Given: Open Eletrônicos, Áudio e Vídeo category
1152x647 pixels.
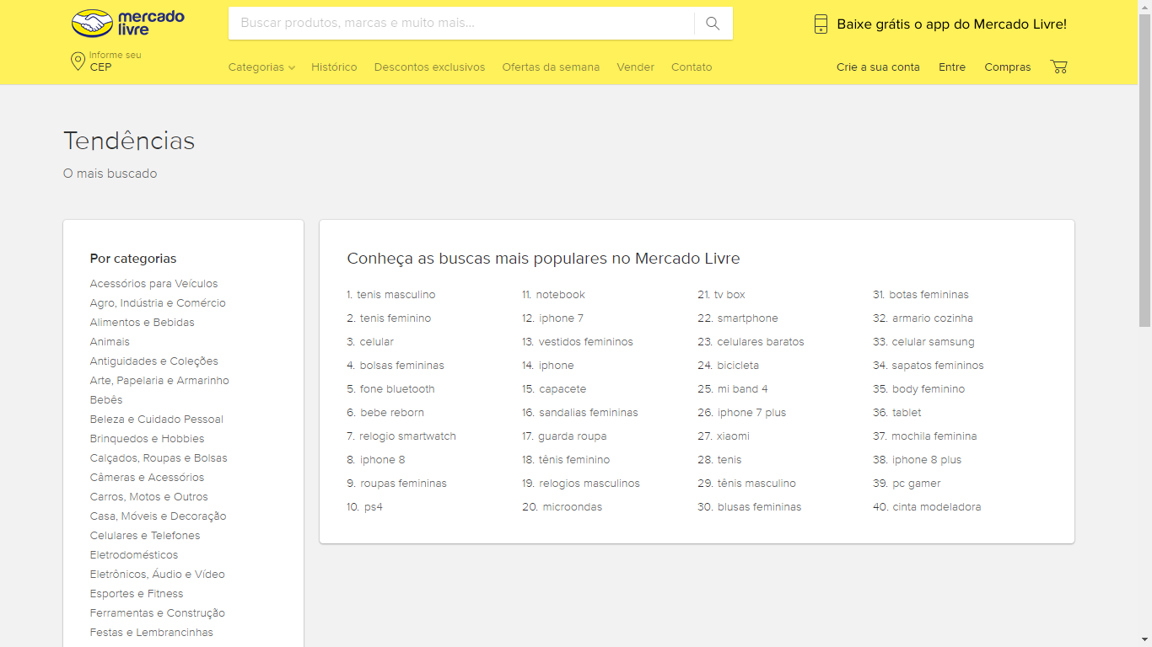Looking at the screenshot, I should (157, 575).
